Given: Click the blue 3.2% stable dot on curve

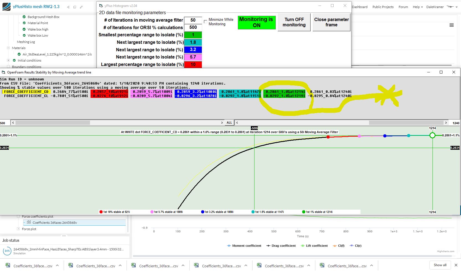Looking at the screenshot, I should pyautogui.click(x=385, y=136).
